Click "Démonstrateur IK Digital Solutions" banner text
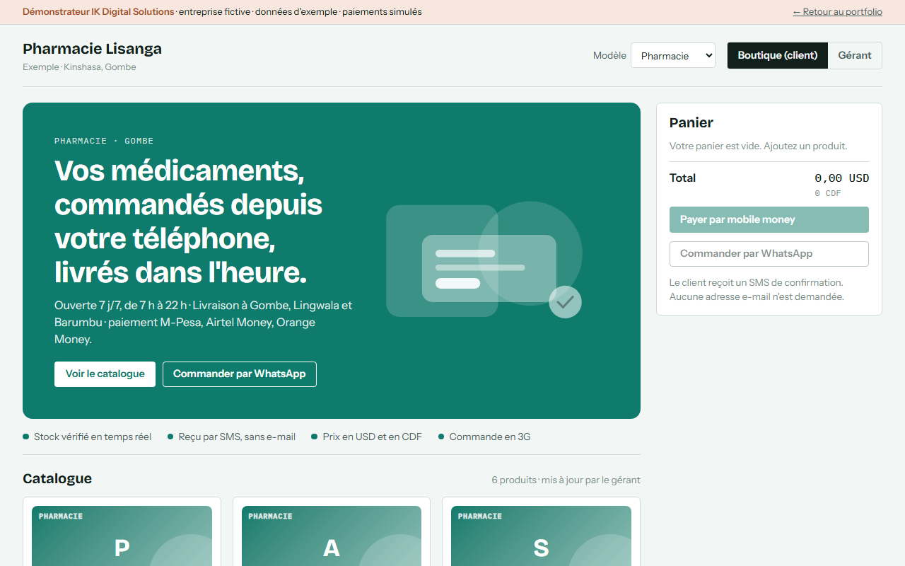This screenshot has width=905, height=566. point(98,11)
